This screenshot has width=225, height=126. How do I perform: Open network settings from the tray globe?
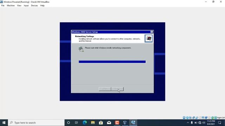click(200, 122)
